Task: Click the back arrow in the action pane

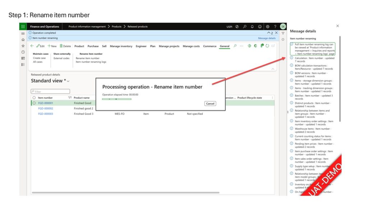Action: [x=32, y=46]
